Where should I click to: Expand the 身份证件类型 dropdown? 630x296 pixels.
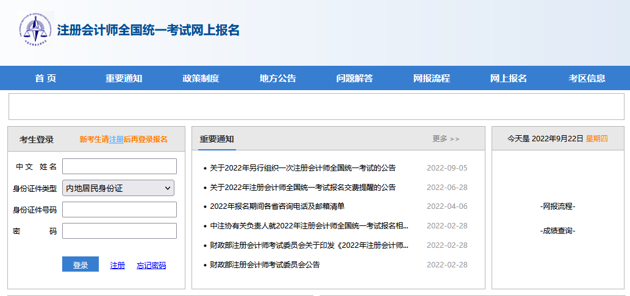pyautogui.click(x=119, y=188)
